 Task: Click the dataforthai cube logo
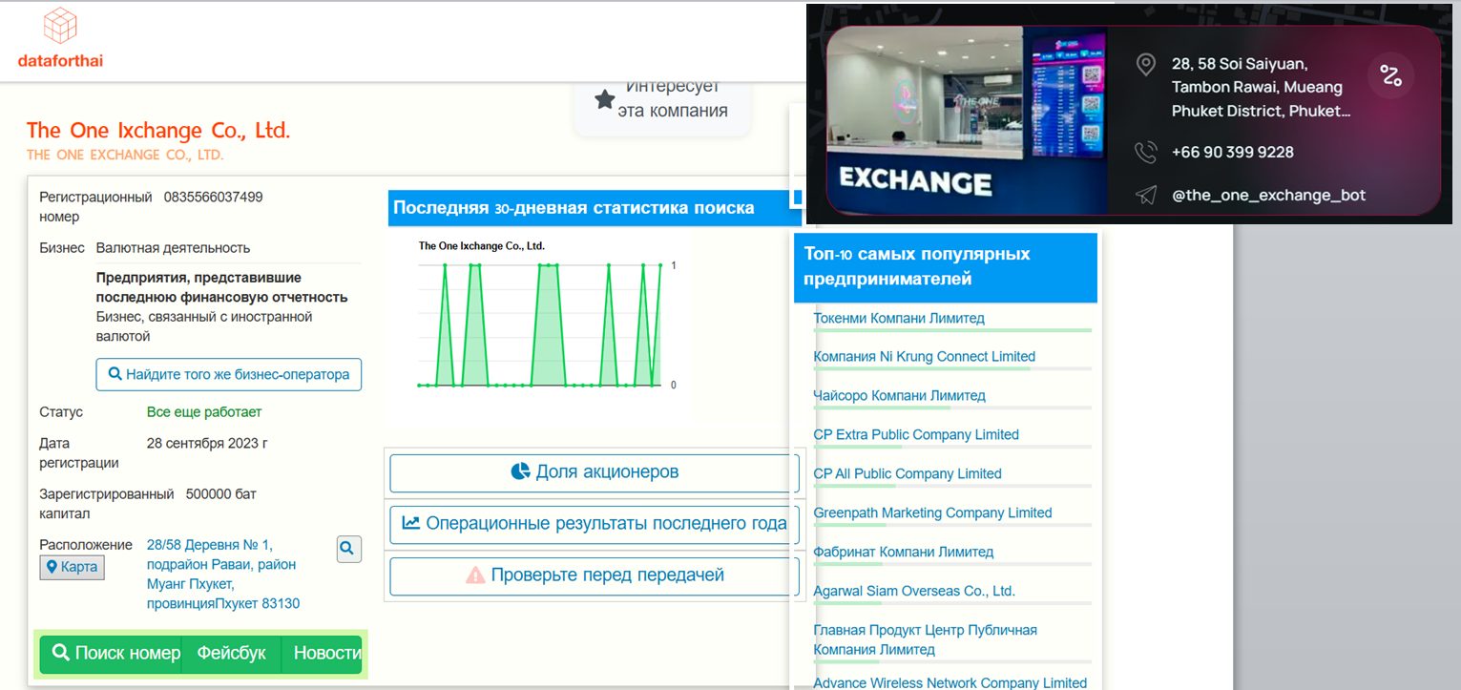click(60, 26)
